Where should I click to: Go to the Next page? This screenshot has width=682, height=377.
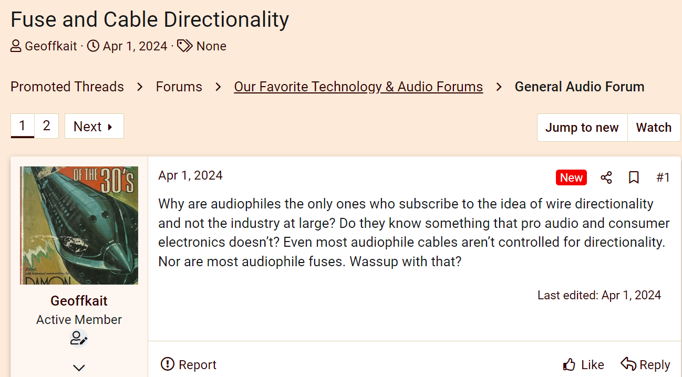click(94, 127)
